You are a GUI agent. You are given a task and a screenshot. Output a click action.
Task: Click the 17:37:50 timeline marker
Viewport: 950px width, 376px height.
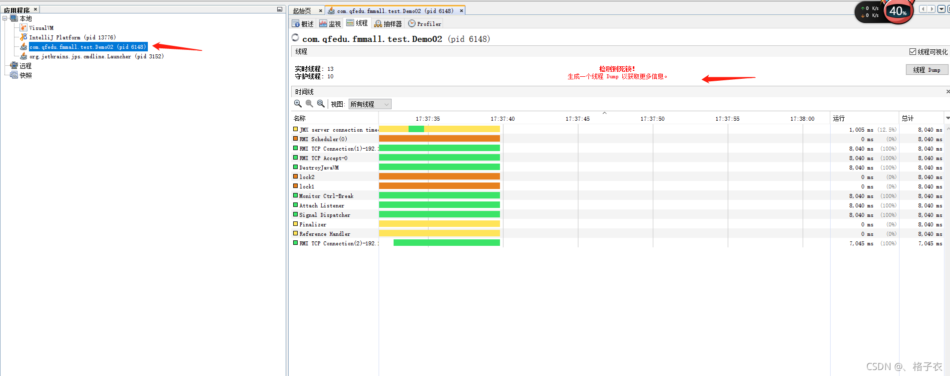point(652,119)
